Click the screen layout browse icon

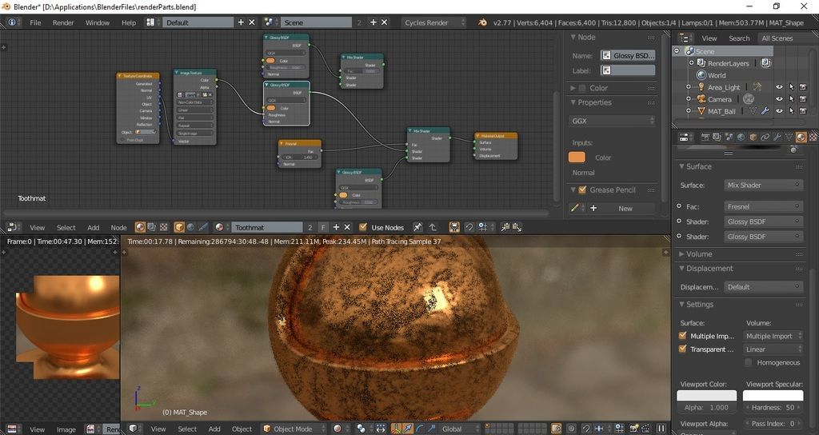coord(150,22)
